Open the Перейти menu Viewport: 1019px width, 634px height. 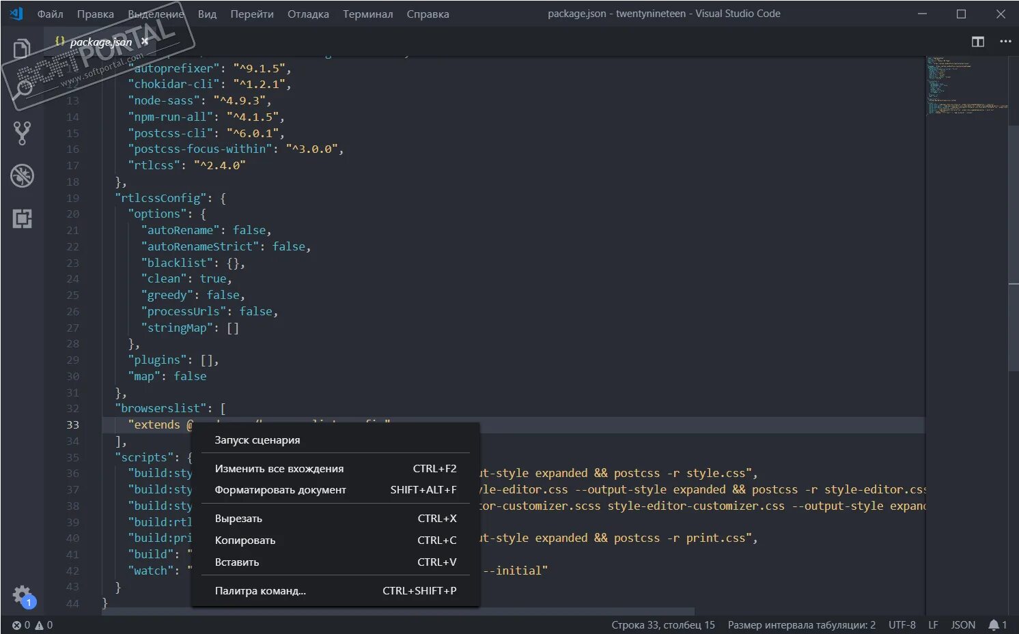(252, 14)
